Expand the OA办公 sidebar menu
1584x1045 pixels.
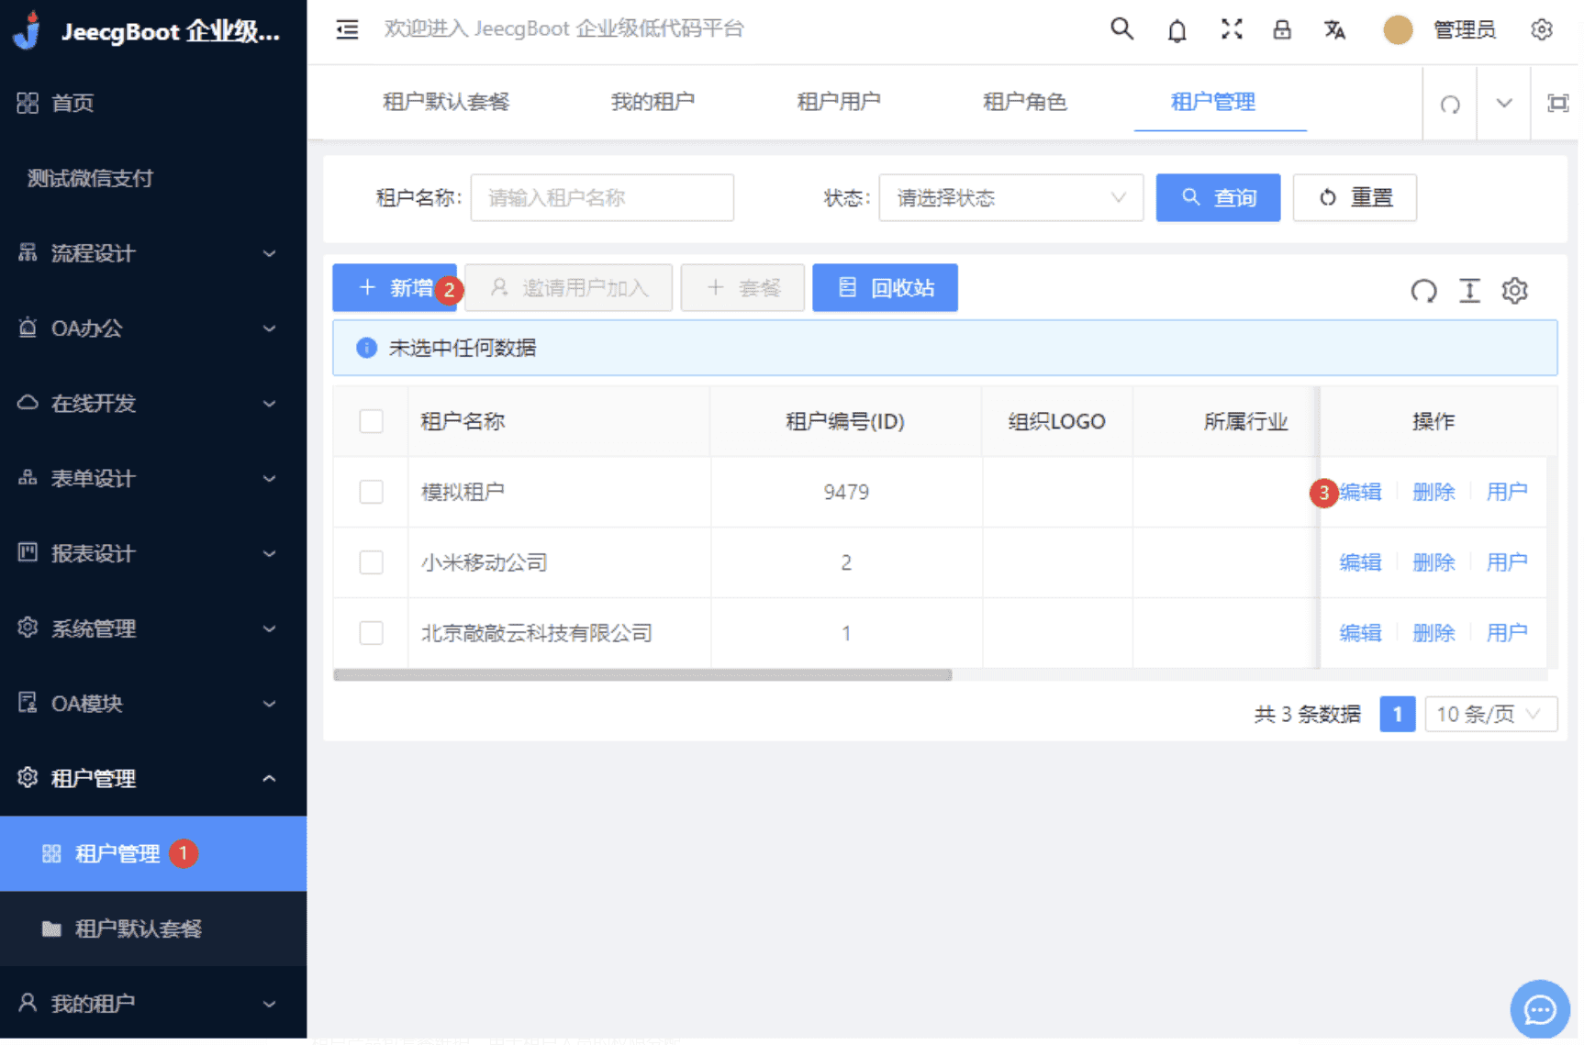pos(153,328)
